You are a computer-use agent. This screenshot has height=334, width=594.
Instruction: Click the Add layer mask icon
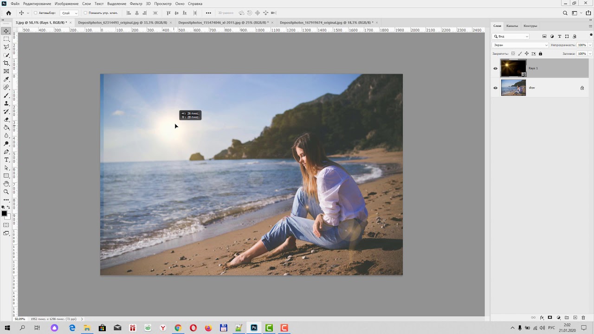tap(550, 318)
